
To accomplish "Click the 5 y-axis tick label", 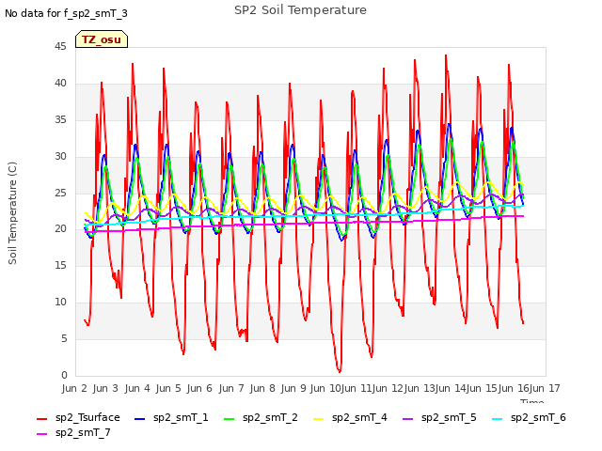I will (64, 338).
